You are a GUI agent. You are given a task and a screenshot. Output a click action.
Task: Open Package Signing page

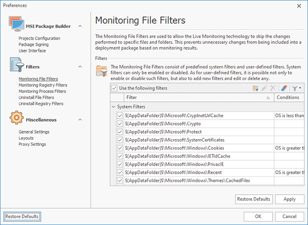tap(33, 44)
